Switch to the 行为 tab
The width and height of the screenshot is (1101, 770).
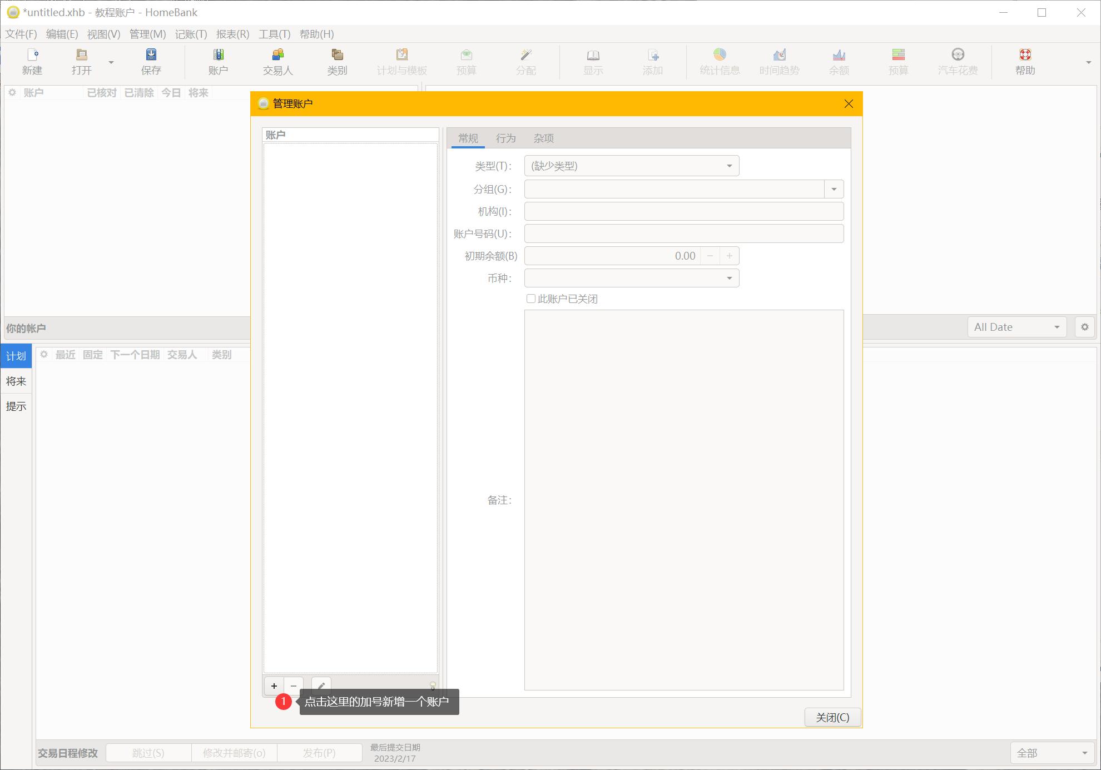click(505, 138)
